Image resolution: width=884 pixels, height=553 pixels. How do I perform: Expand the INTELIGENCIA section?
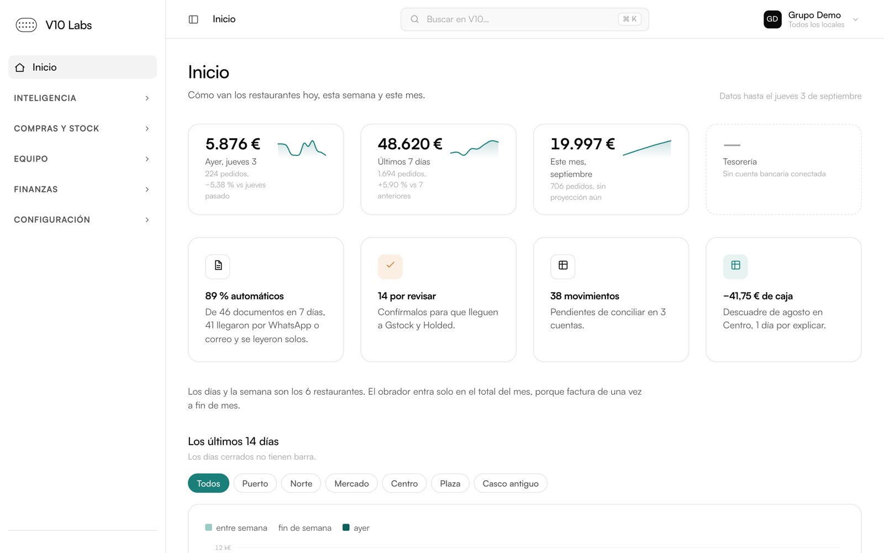pyautogui.click(x=82, y=98)
